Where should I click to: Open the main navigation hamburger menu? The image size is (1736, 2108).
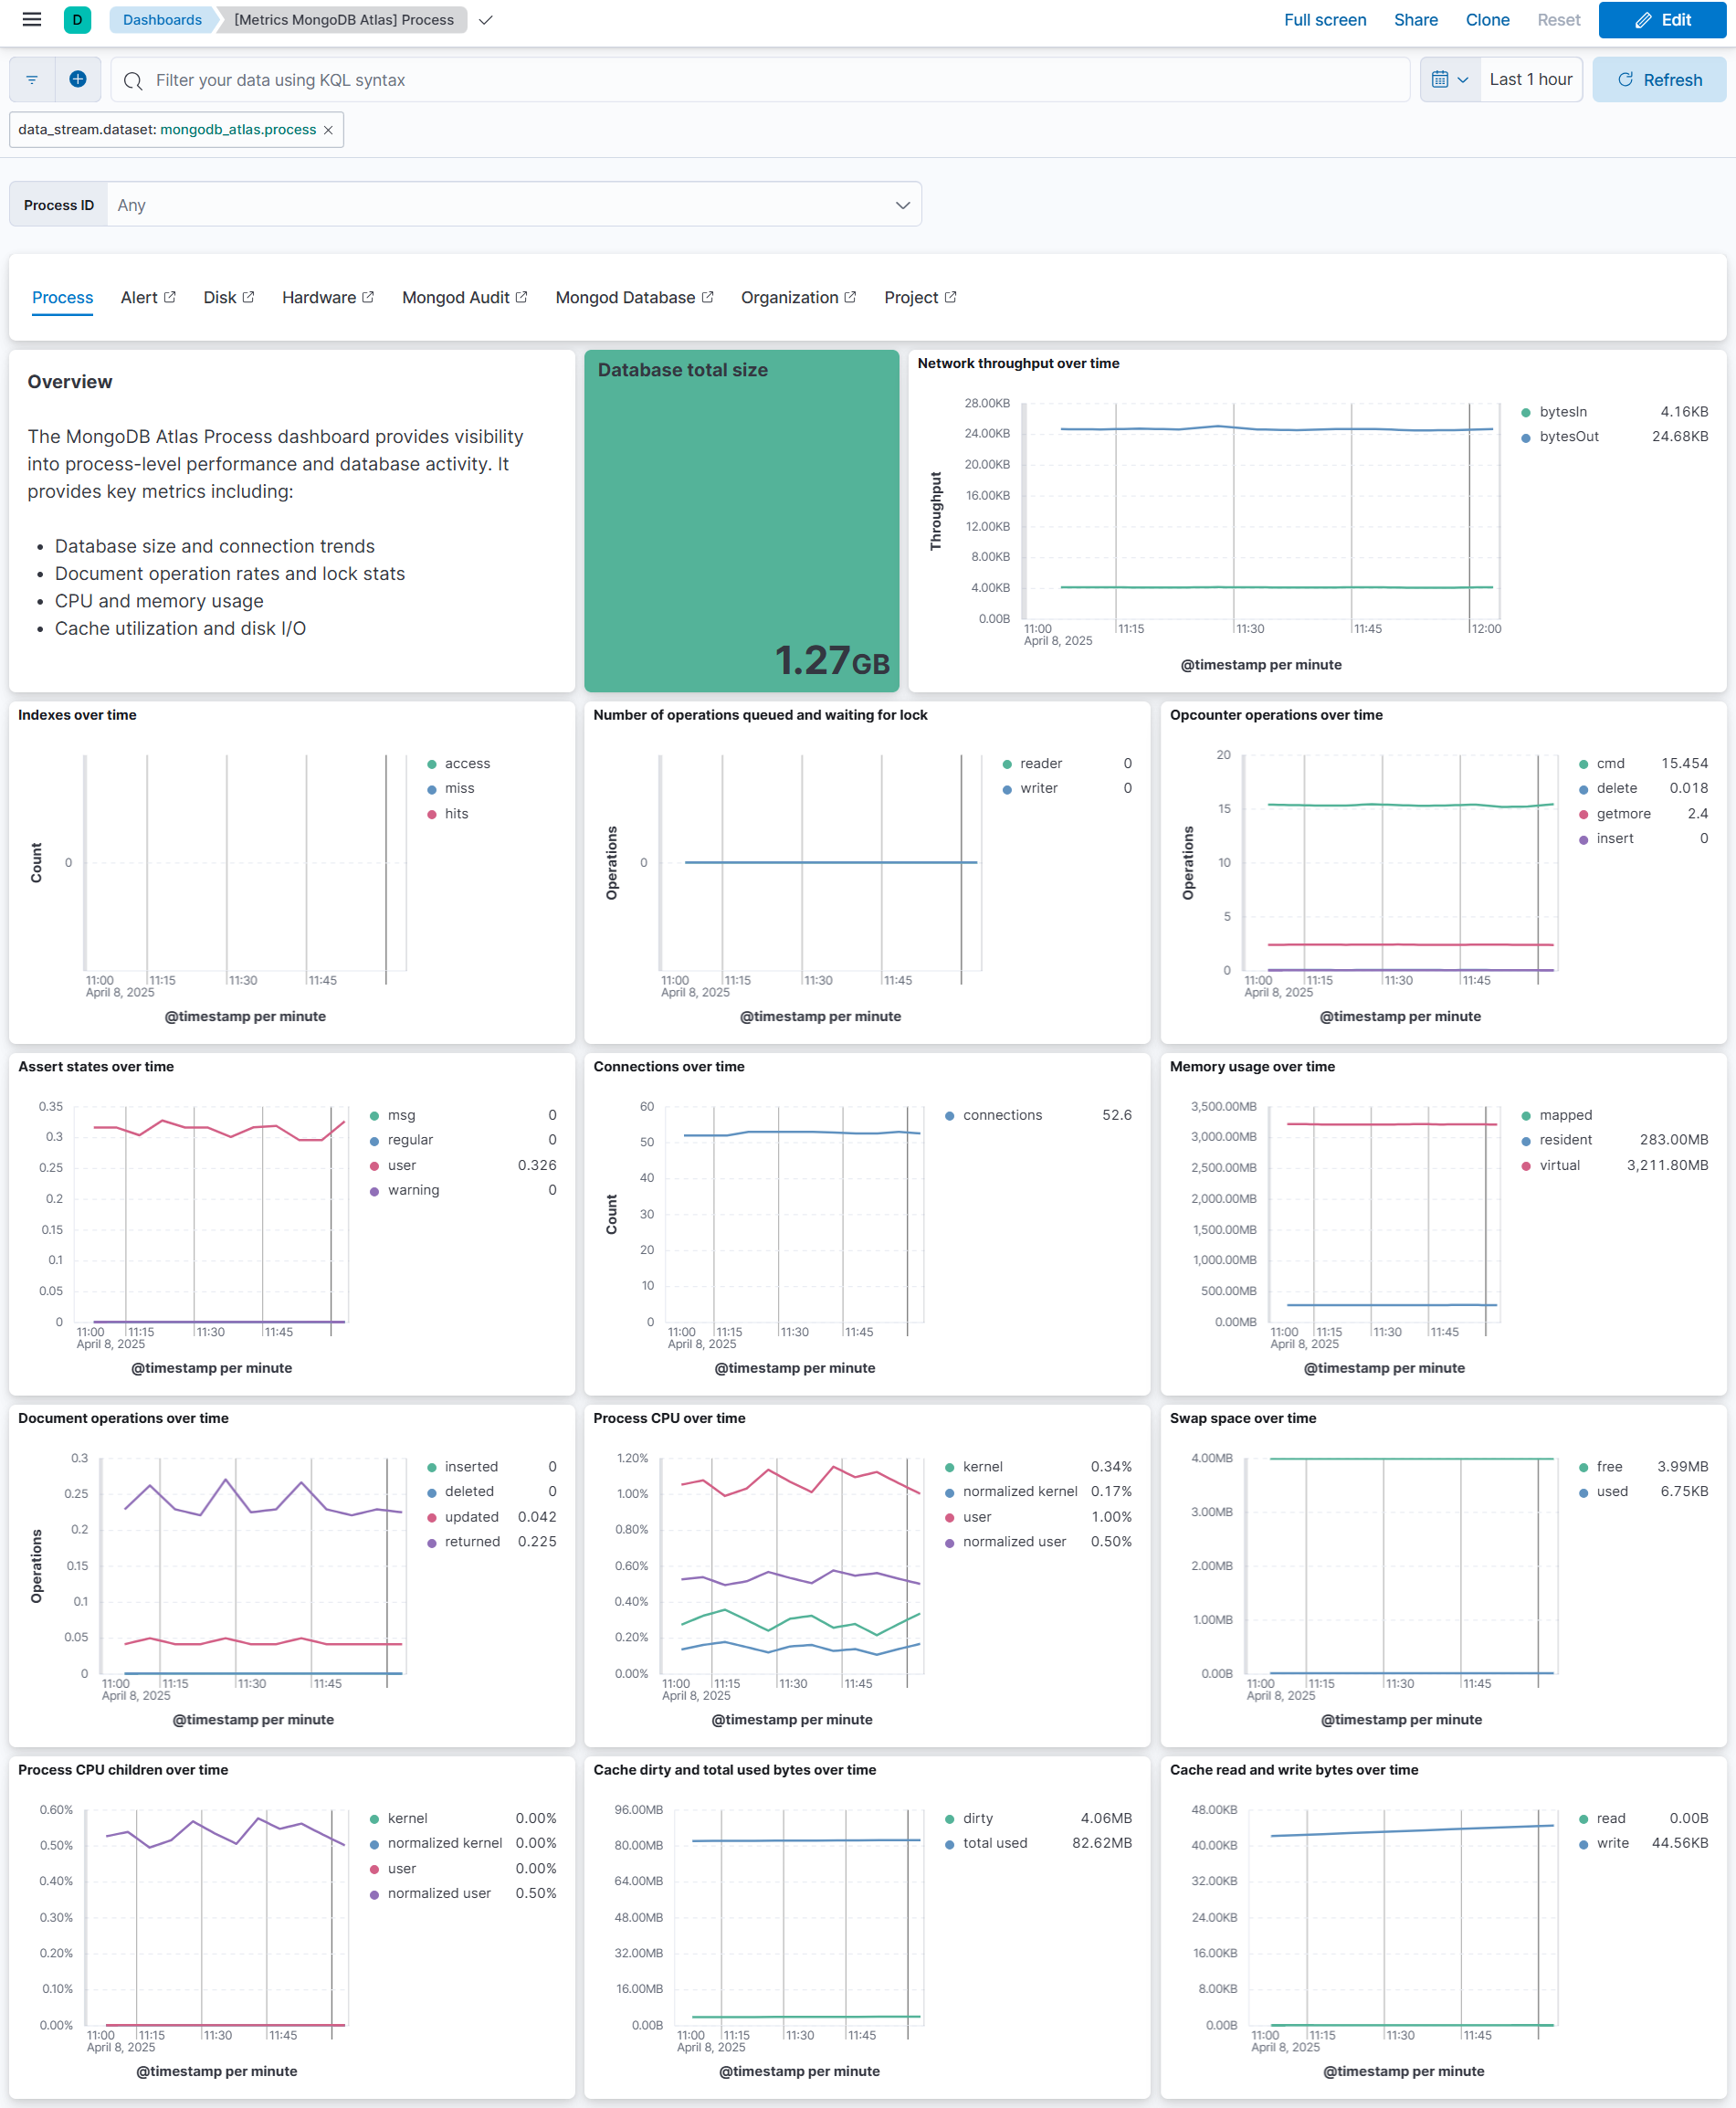[31, 19]
